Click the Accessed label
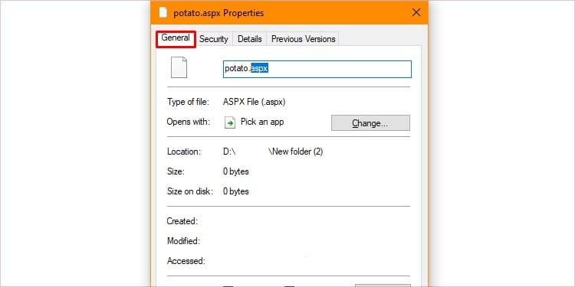 (x=186, y=261)
